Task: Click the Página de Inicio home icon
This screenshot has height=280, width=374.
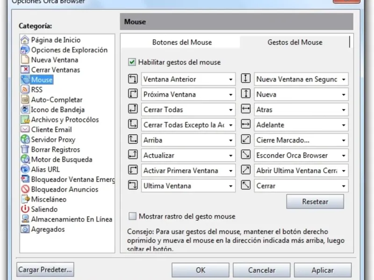Action: 25,40
